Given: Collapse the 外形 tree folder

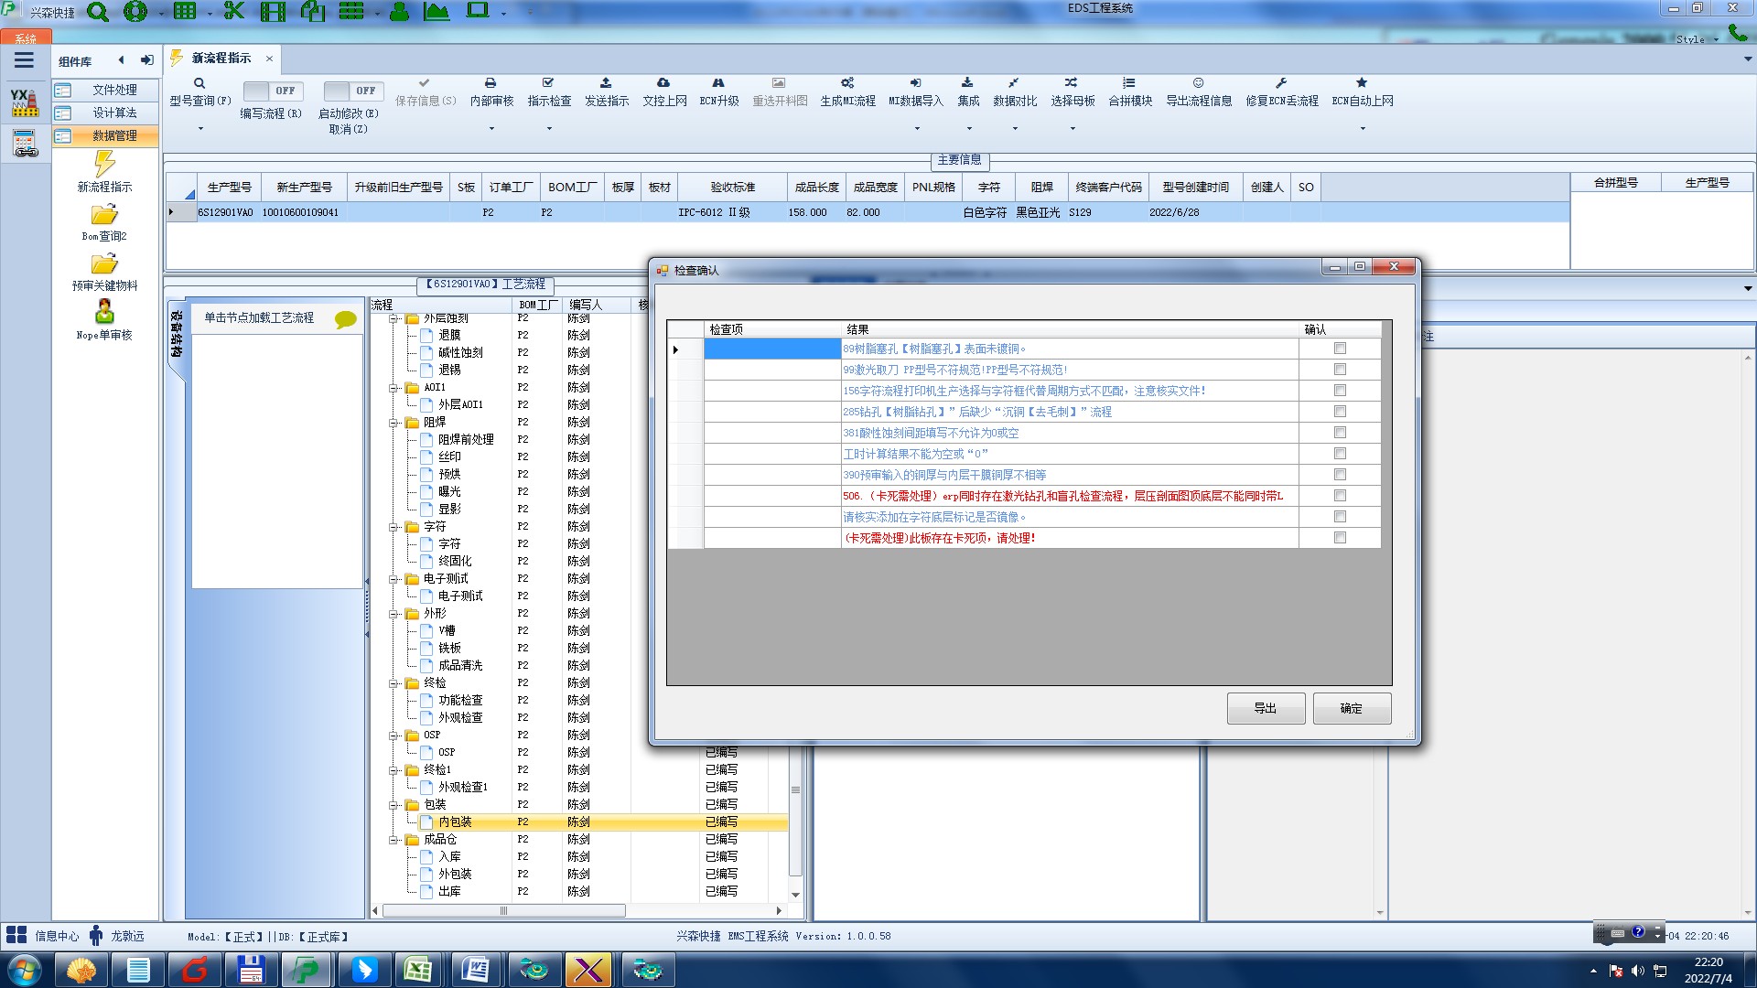Looking at the screenshot, I should (x=393, y=614).
